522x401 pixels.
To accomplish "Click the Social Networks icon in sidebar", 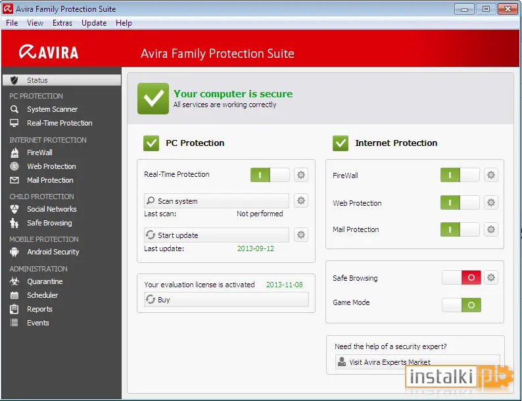I will [x=14, y=209].
